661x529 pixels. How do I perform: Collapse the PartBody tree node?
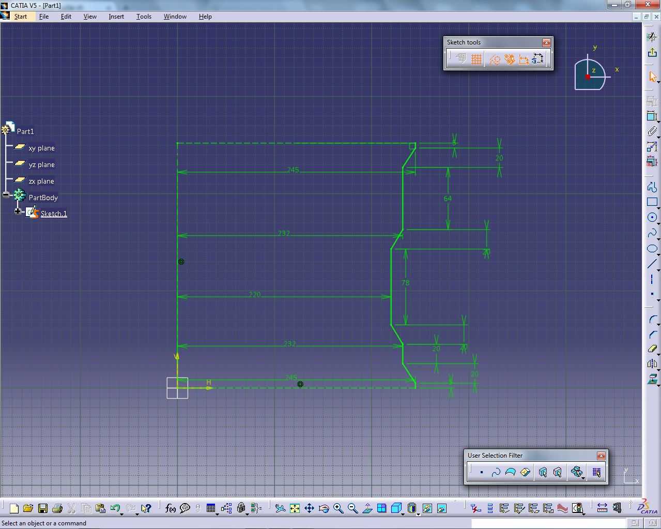tap(6, 195)
